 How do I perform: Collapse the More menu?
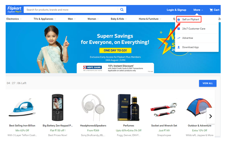(198, 10)
